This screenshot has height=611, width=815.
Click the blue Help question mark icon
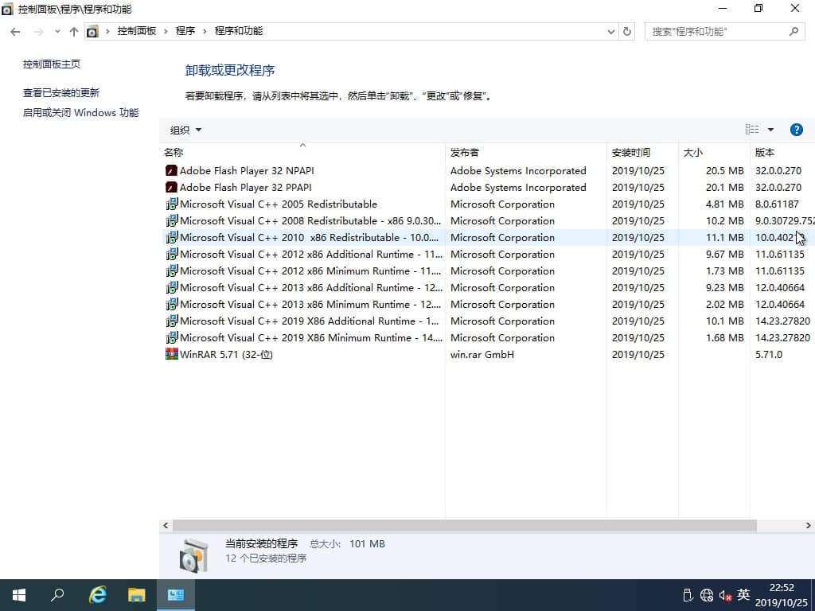click(796, 130)
